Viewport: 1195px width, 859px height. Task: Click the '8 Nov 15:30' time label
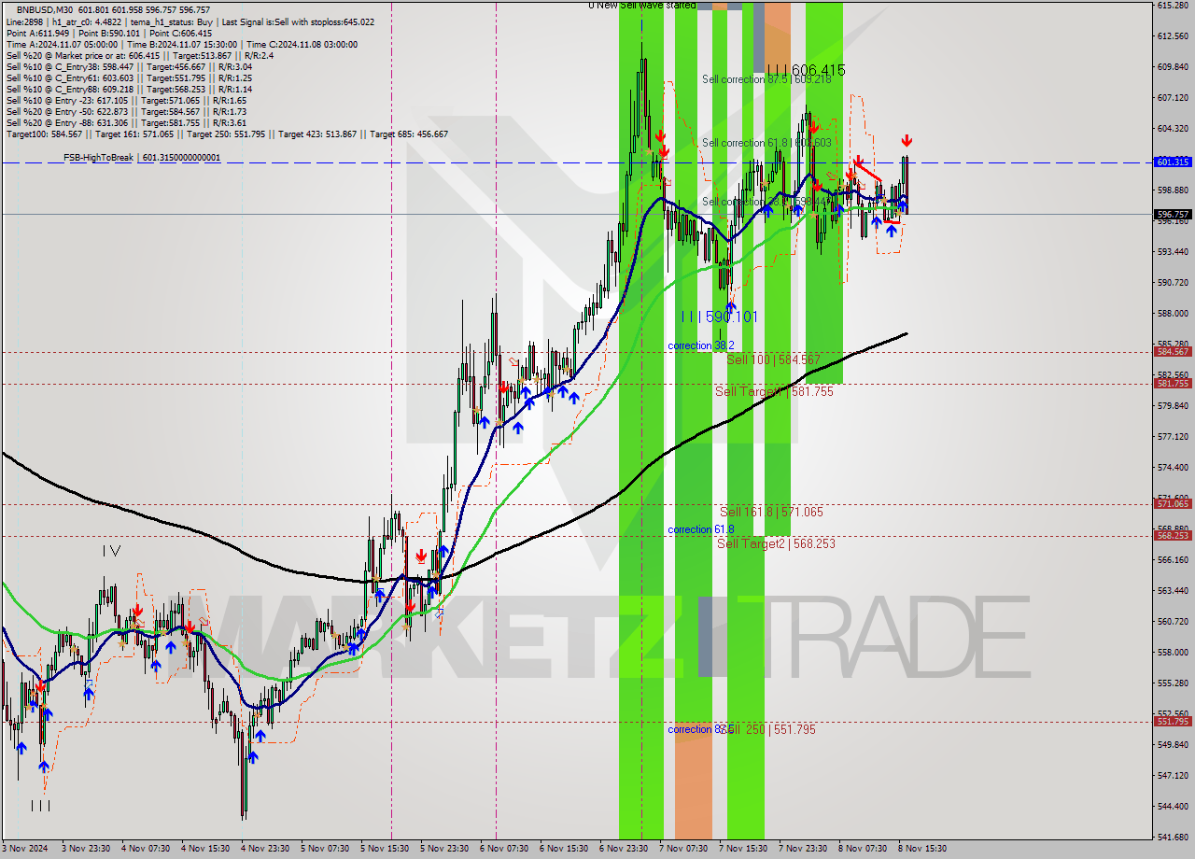[922, 849]
